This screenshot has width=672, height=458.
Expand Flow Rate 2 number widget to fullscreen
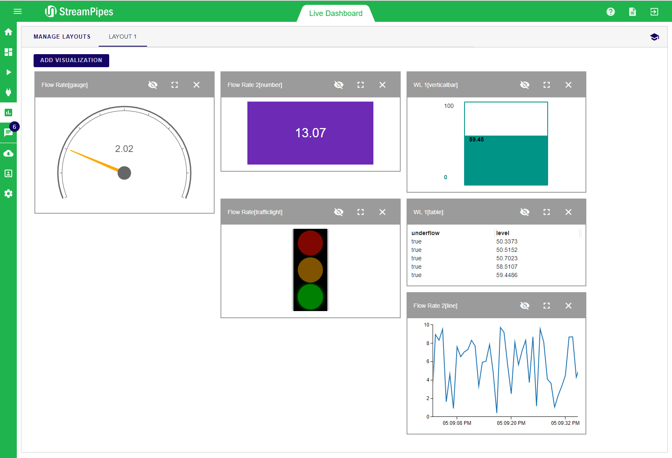[x=360, y=85]
